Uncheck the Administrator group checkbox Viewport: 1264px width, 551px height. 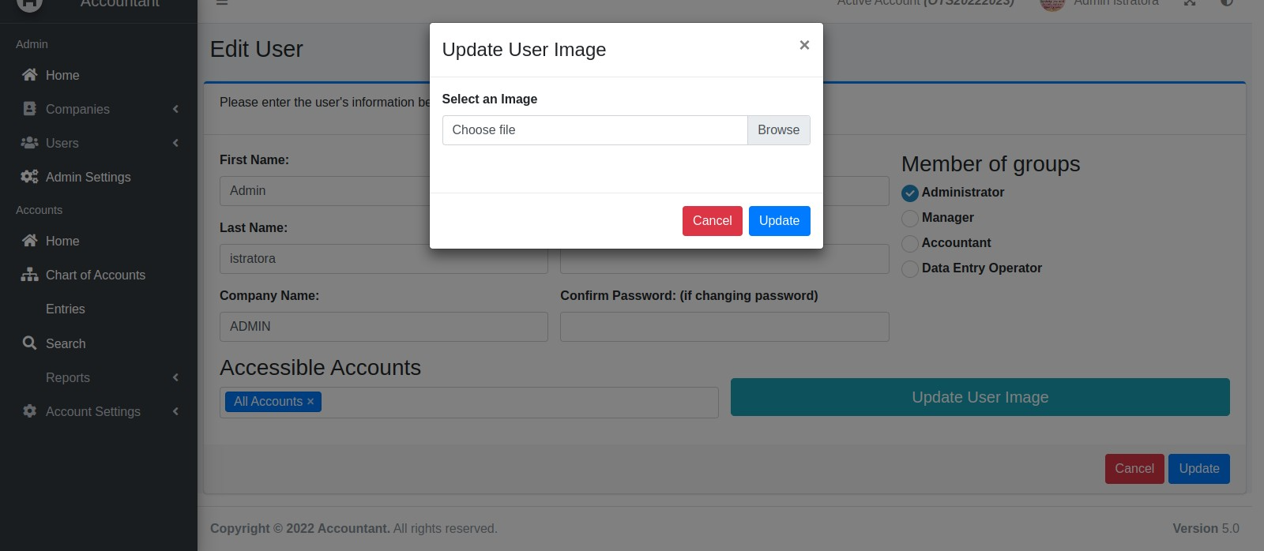910,193
